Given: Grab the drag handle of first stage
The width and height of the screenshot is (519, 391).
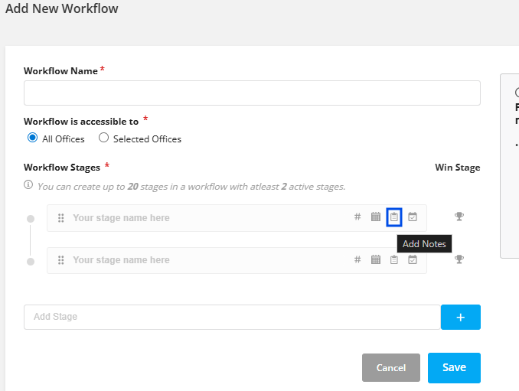Looking at the screenshot, I should coord(61,218).
